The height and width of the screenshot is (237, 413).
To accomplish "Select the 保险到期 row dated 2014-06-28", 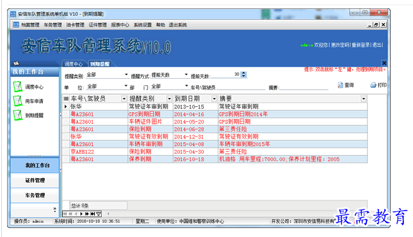I will pyautogui.click(x=215, y=129).
